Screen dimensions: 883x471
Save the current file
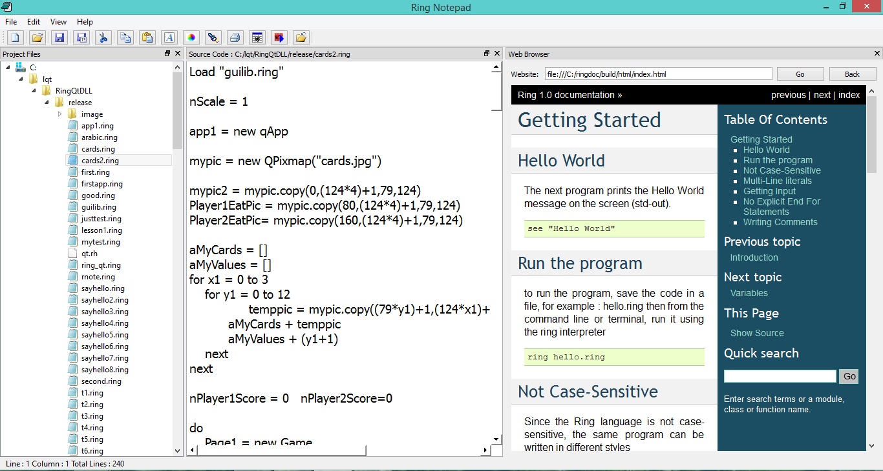59,37
